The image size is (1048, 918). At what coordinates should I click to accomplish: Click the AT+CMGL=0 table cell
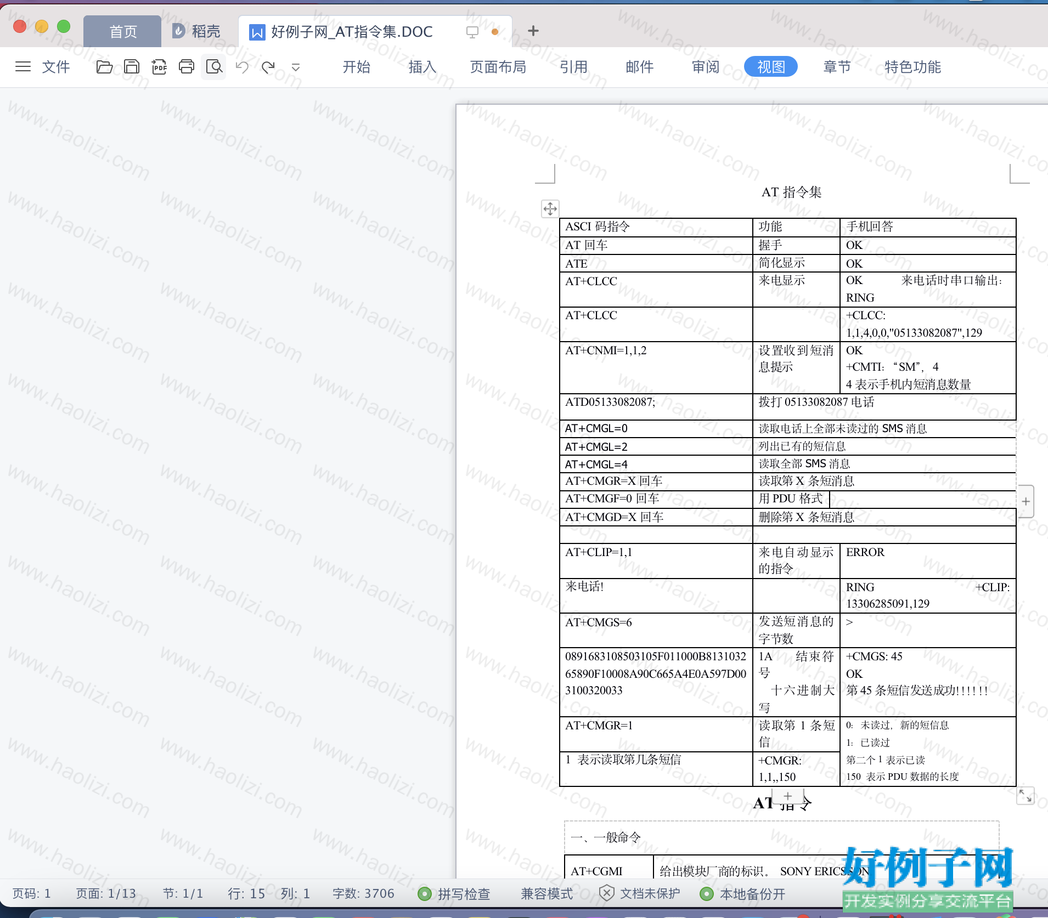click(656, 428)
